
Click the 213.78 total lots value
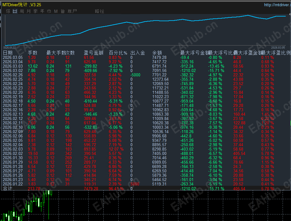point(34,189)
